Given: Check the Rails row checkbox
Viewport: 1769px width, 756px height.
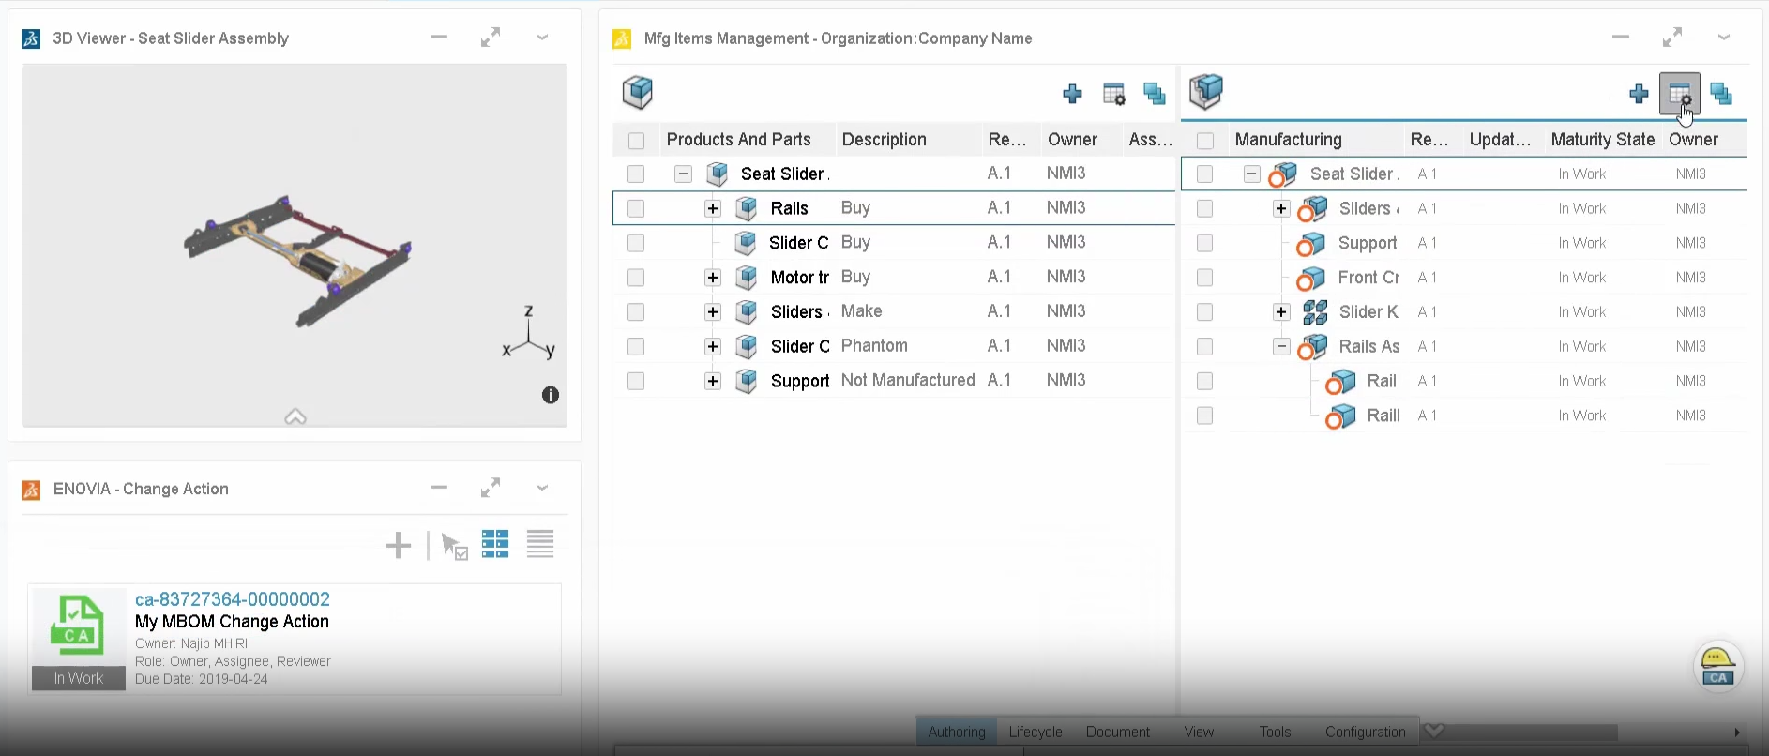Looking at the screenshot, I should pyautogui.click(x=636, y=208).
